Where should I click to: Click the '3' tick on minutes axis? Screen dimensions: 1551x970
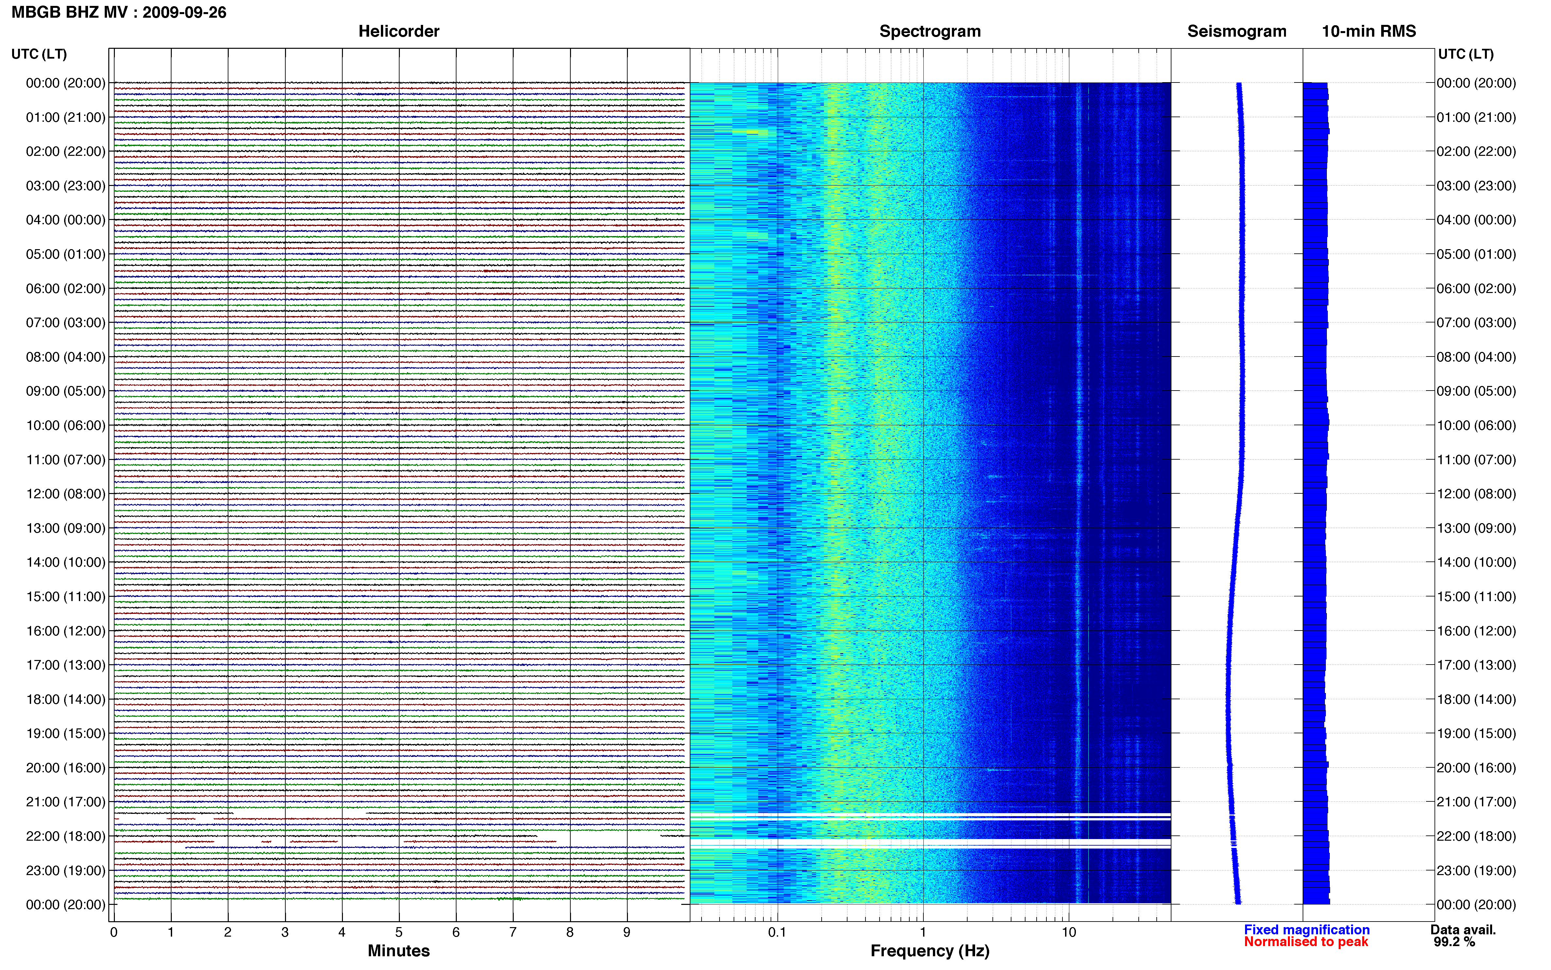(x=285, y=932)
